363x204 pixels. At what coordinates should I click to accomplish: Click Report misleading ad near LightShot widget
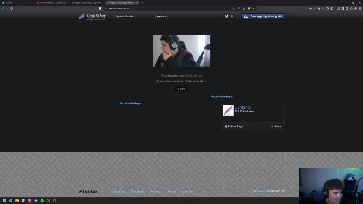222,97
